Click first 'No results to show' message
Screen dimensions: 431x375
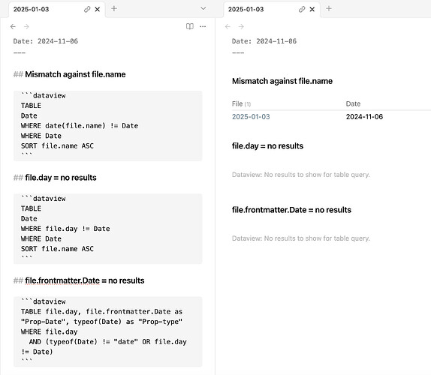(x=300, y=175)
